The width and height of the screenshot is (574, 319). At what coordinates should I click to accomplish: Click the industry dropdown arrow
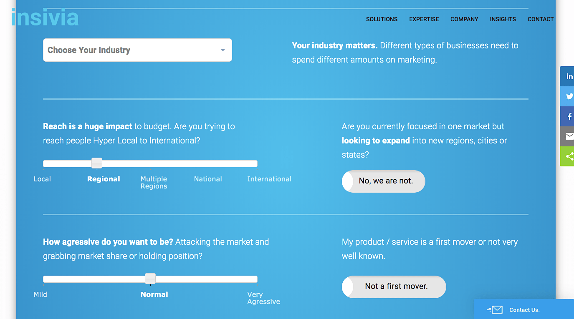point(223,50)
